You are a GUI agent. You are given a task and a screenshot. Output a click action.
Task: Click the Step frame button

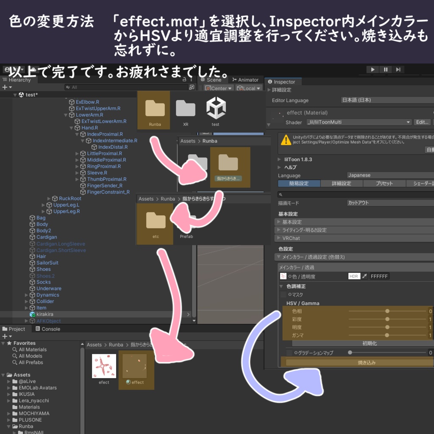[x=399, y=70]
